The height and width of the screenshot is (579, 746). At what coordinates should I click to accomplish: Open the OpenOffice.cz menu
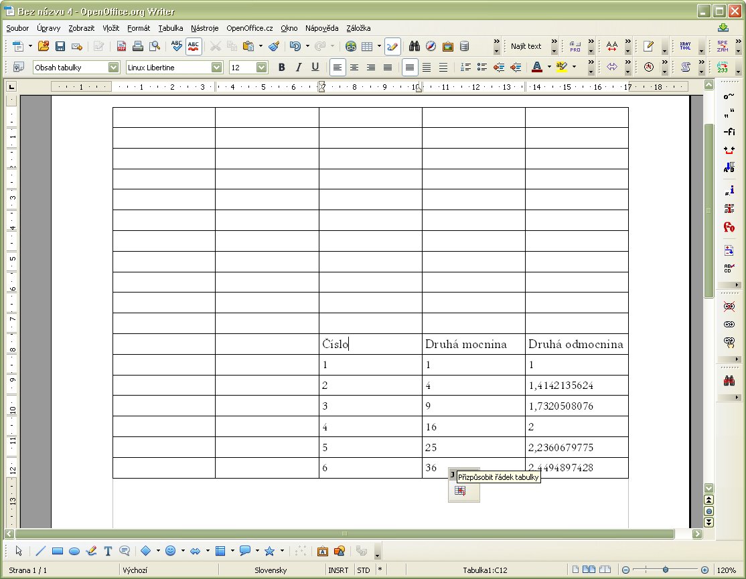coord(250,28)
